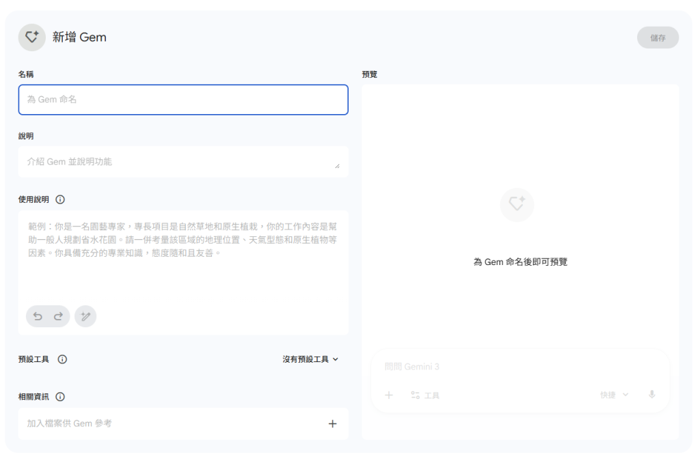Screen dimensions: 700x459
Task: Focus the 為 Gem 命名 name field
Action: (x=183, y=100)
